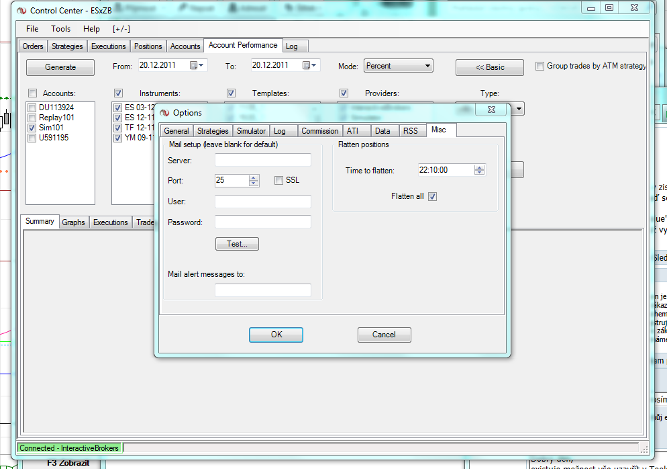Click the Control Center title bar icon
The image size is (667, 469).
click(x=21, y=11)
